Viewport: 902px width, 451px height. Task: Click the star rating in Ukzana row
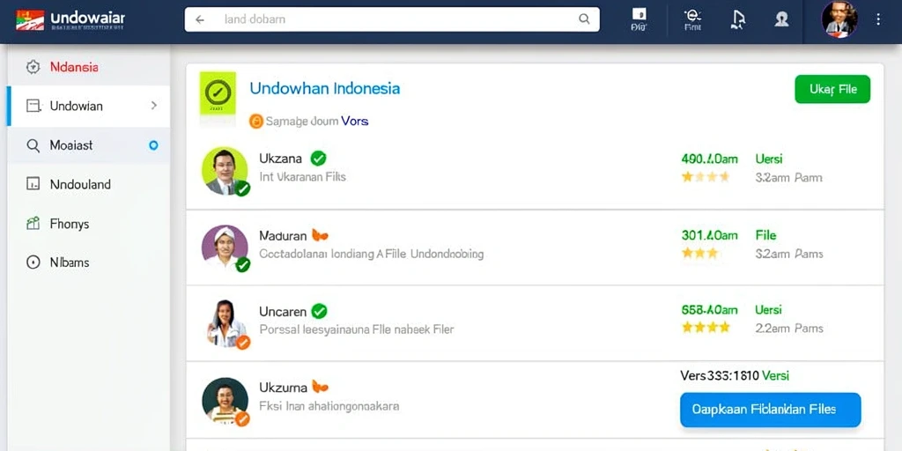[706, 176]
